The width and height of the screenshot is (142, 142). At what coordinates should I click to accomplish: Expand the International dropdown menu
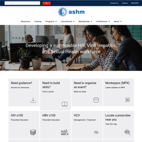pos(68,21)
